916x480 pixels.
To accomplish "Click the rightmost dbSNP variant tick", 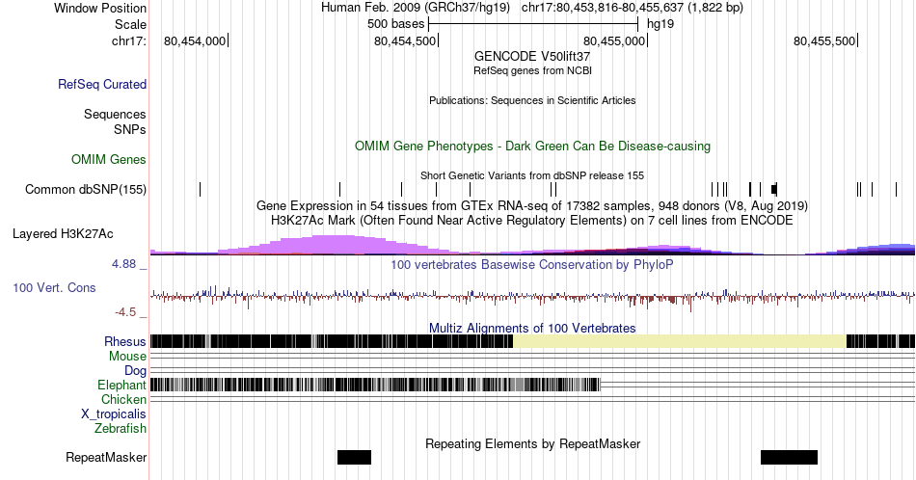I will point(896,189).
